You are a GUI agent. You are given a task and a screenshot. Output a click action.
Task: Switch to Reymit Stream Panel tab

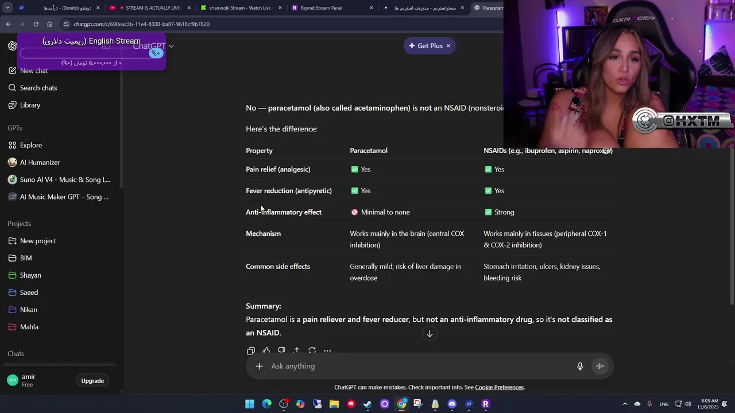(x=332, y=8)
